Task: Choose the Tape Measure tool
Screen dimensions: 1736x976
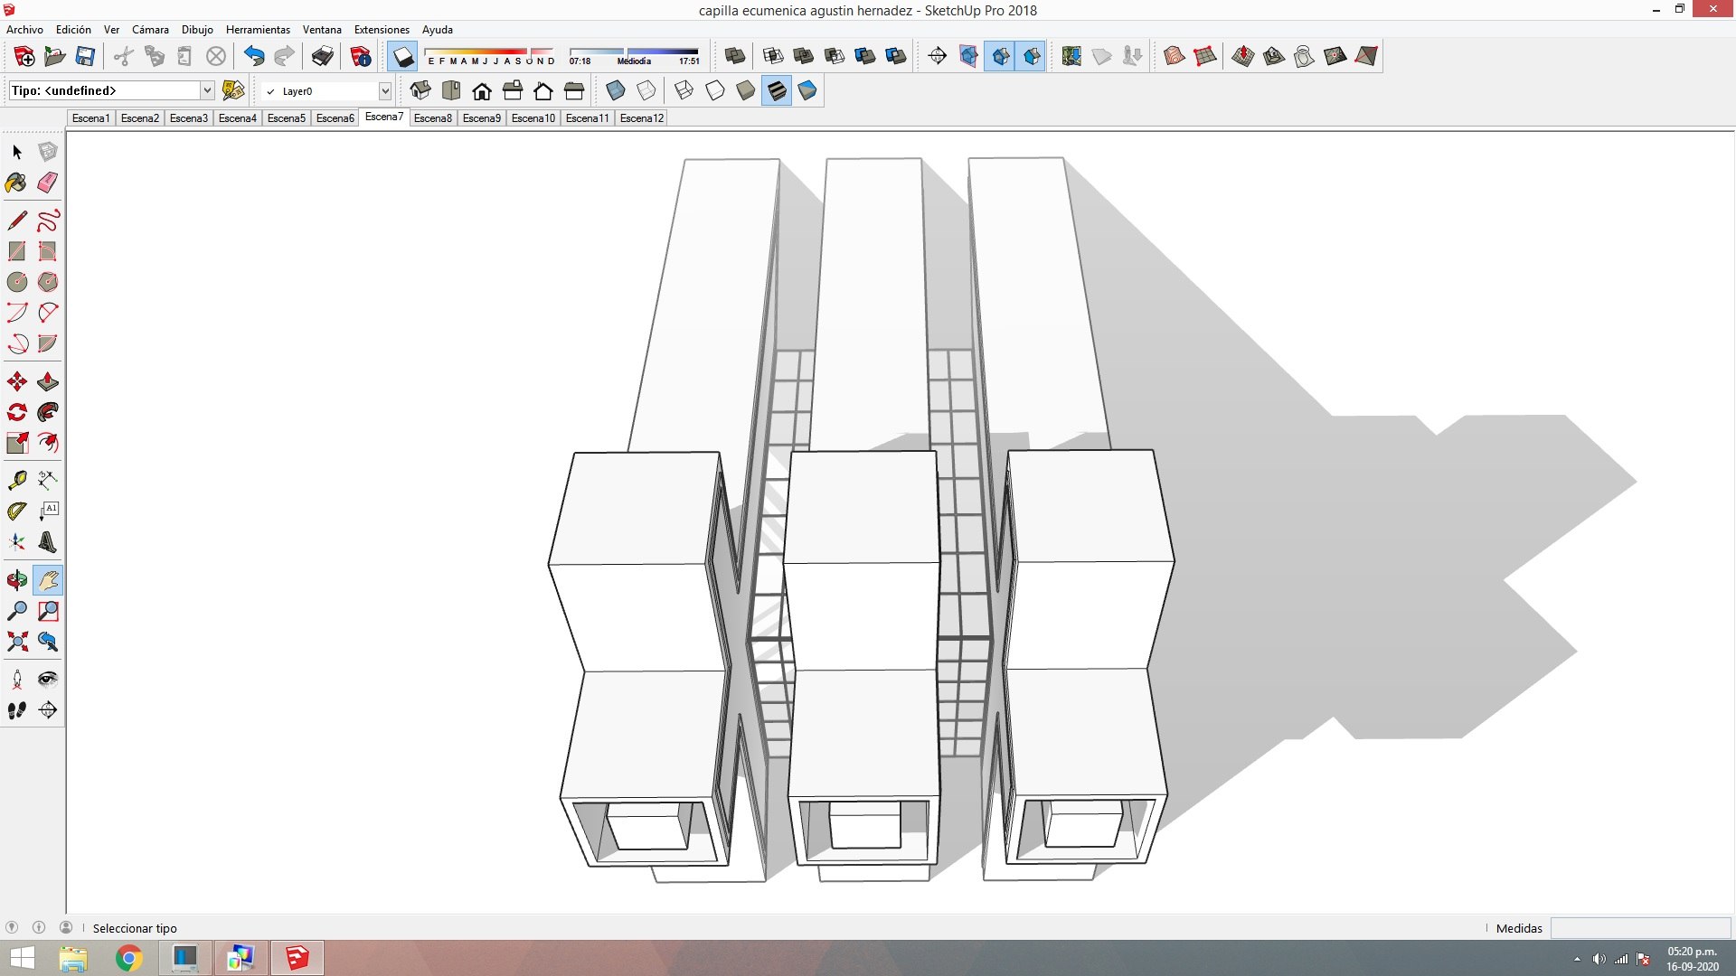Action: pyautogui.click(x=17, y=480)
